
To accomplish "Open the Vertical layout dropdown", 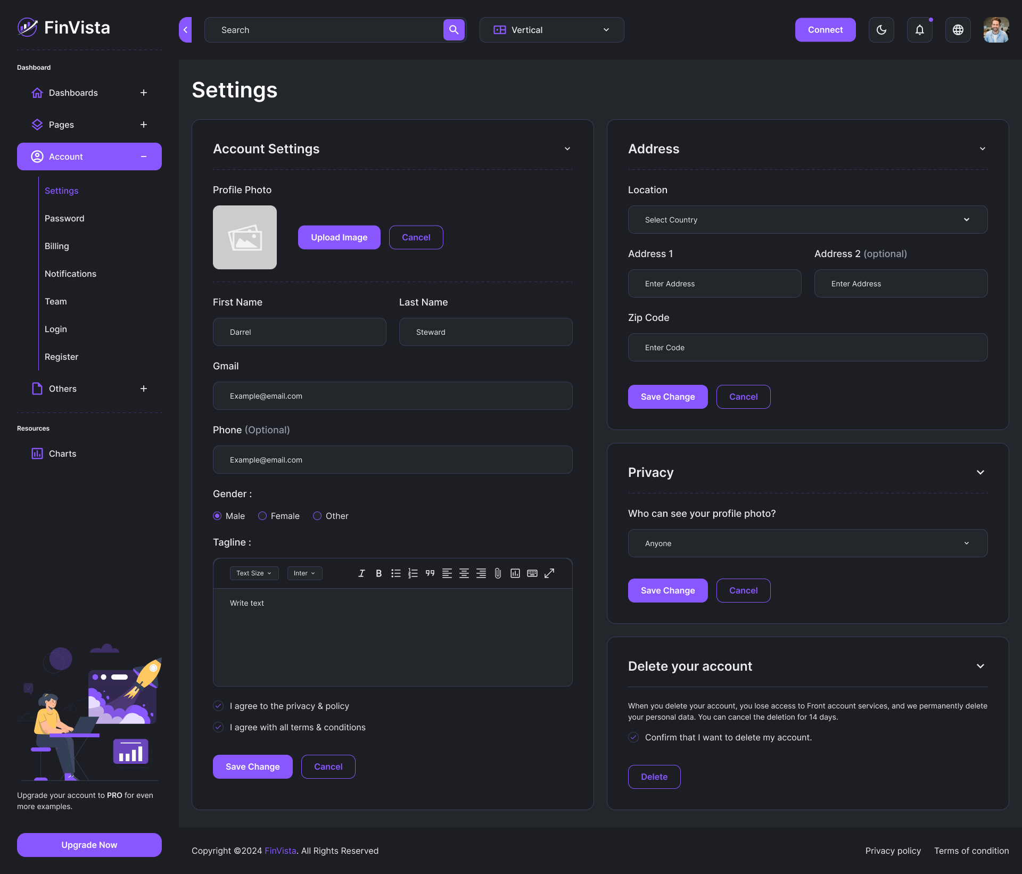I will coord(551,30).
